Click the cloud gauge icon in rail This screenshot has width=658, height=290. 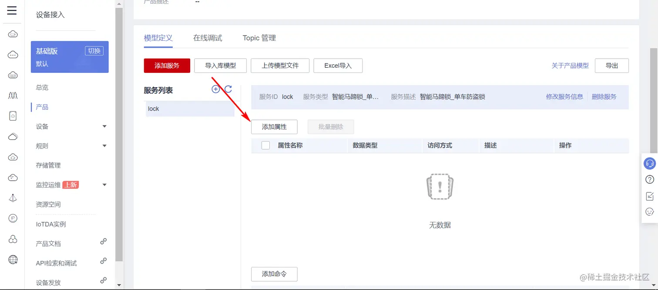[13, 178]
